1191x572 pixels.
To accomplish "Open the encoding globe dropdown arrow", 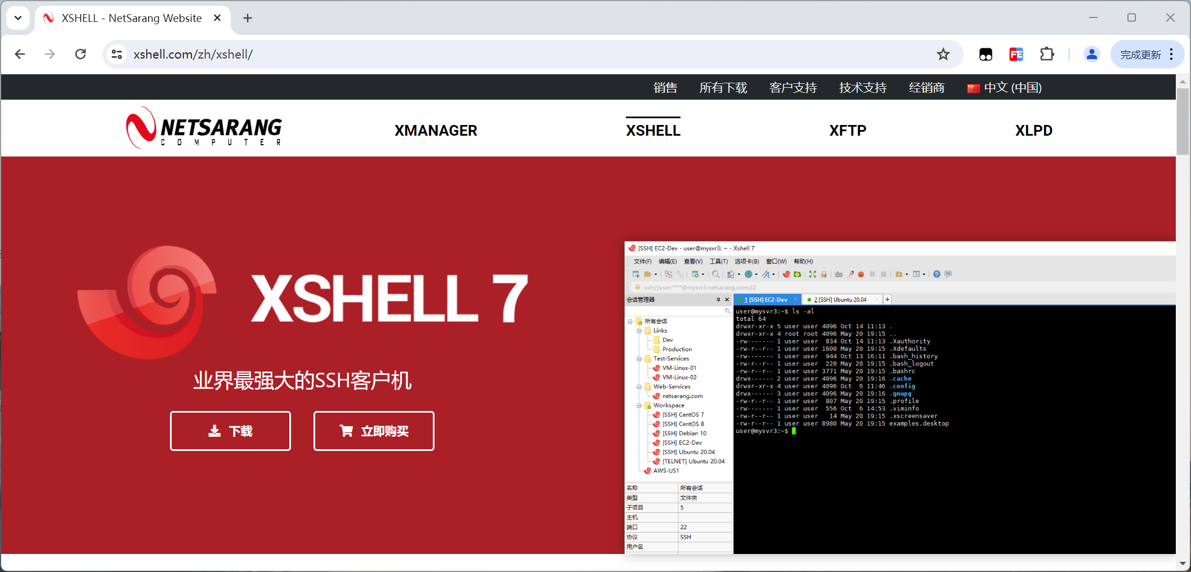I will tap(756, 274).
